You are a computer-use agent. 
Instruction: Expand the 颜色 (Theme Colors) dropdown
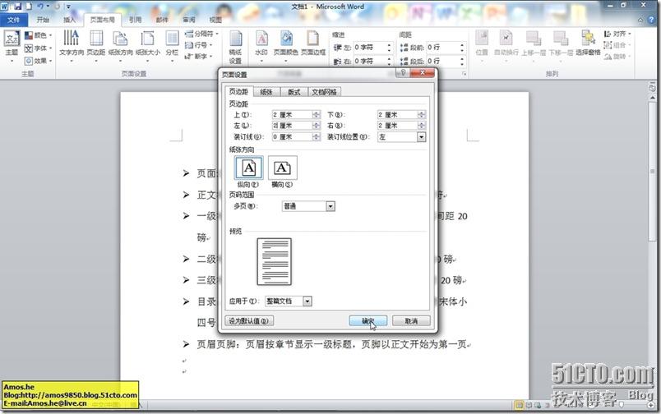(x=51, y=35)
